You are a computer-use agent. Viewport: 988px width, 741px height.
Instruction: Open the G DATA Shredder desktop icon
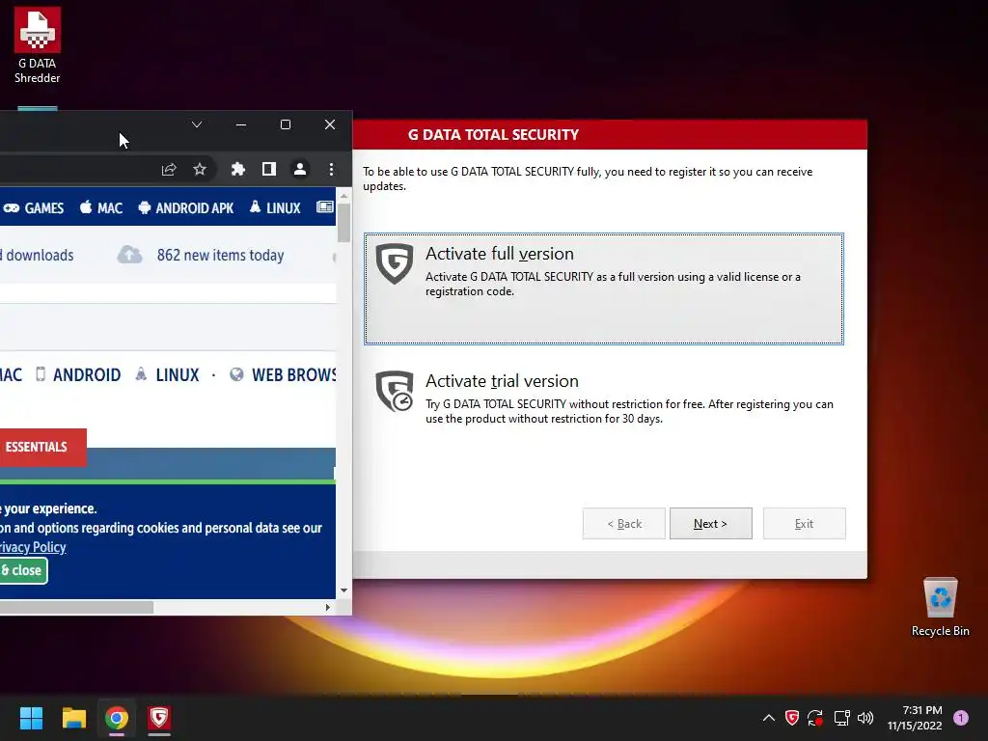click(38, 45)
